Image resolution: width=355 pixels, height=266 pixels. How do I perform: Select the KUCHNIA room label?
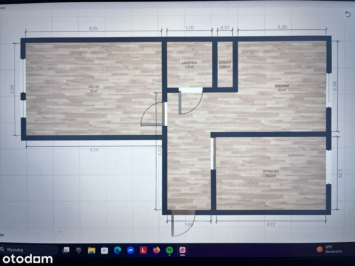[x=282, y=86]
